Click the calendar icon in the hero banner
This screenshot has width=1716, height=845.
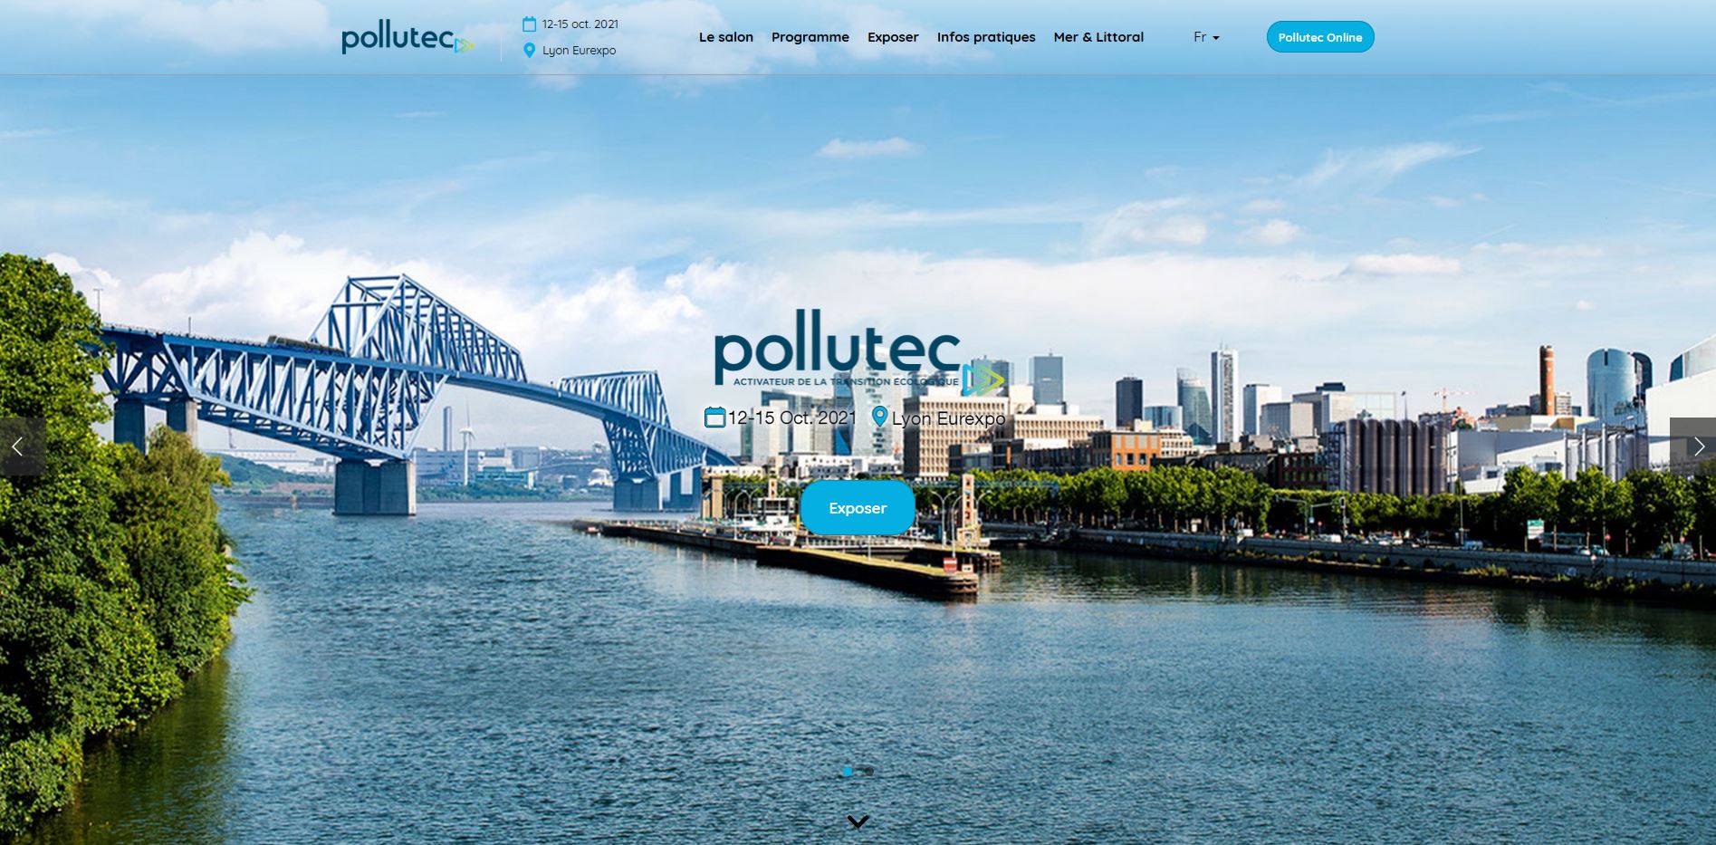pos(714,418)
